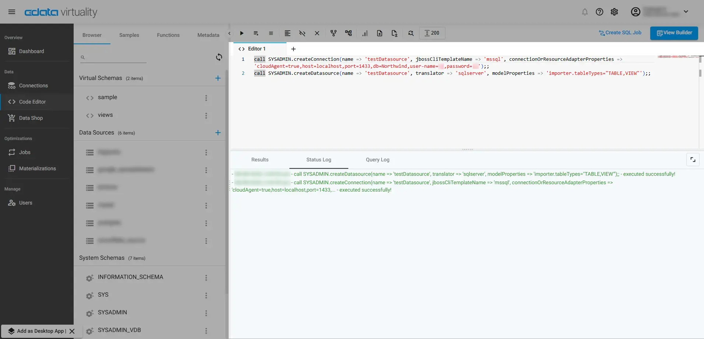Run the query with the play icon

point(242,33)
